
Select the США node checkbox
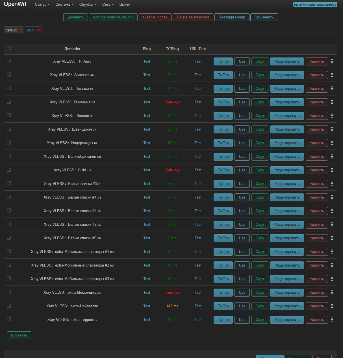click(9, 170)
